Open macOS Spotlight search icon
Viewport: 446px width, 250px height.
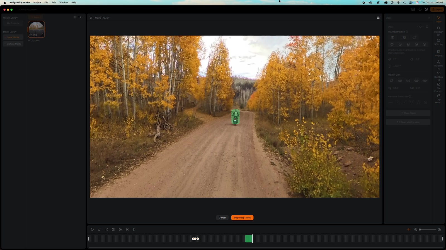click(x=404, y=2)
